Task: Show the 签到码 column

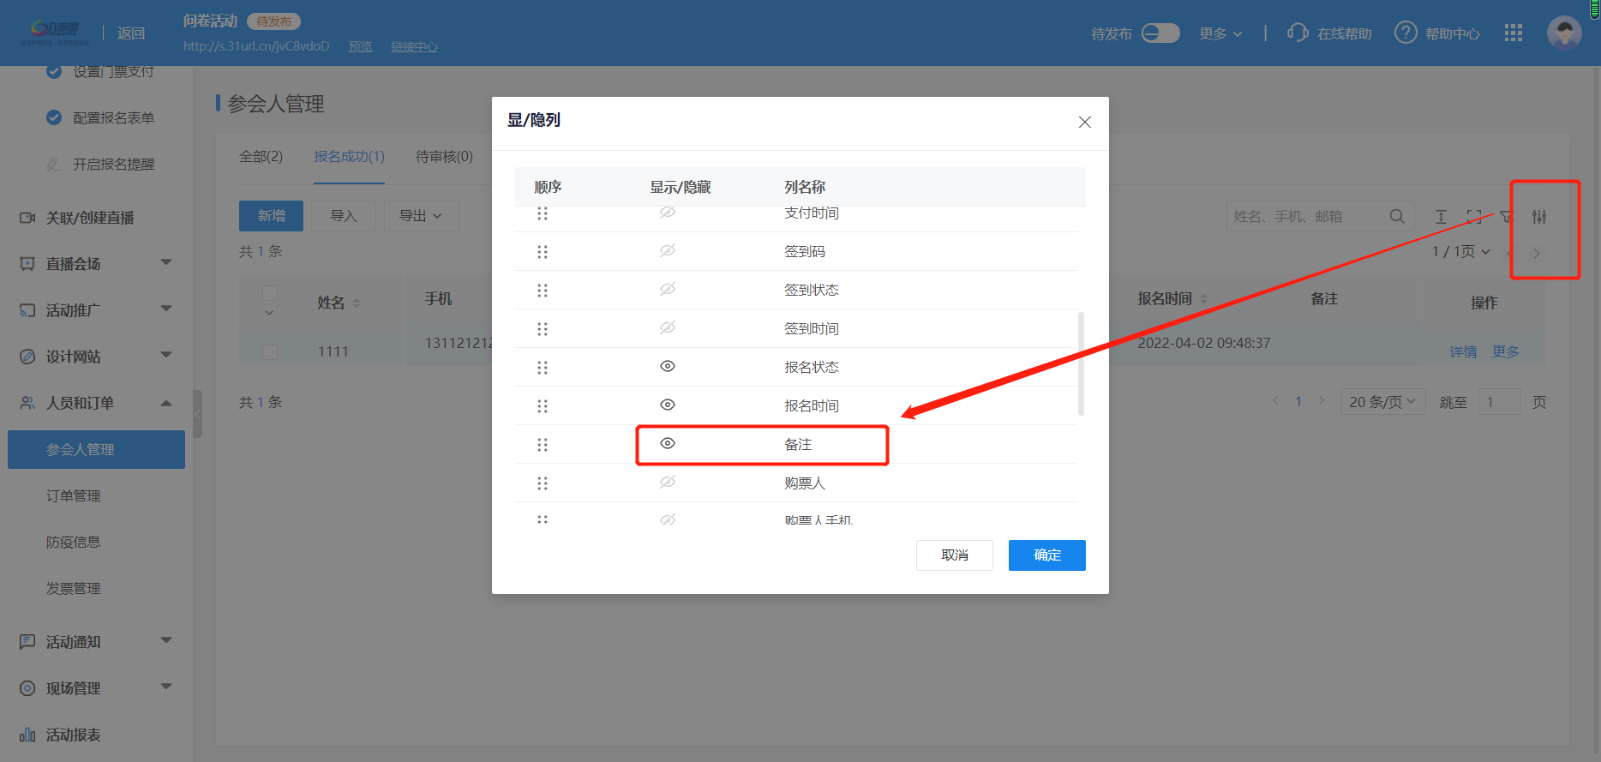Action: (668, 250)
